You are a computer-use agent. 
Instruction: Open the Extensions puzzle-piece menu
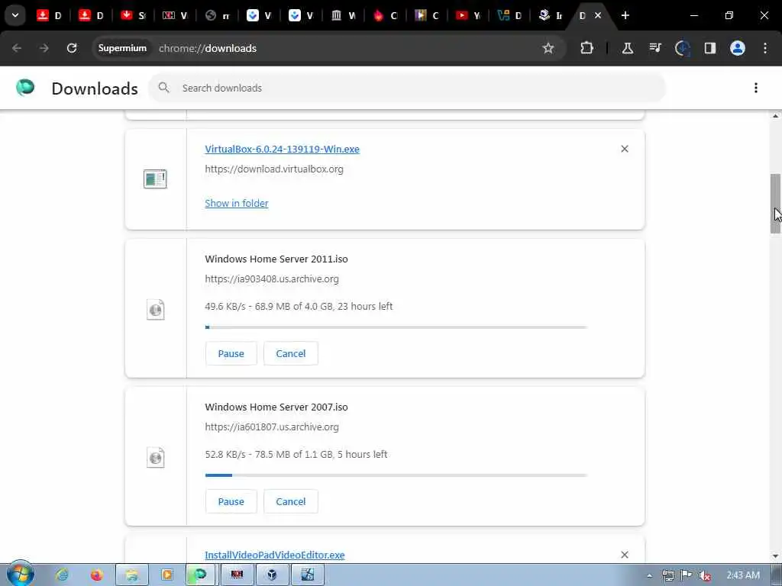point(587,48)
